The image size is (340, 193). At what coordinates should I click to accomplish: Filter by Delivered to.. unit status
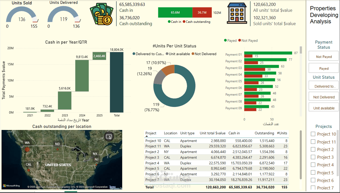click(x=324, y=86)
